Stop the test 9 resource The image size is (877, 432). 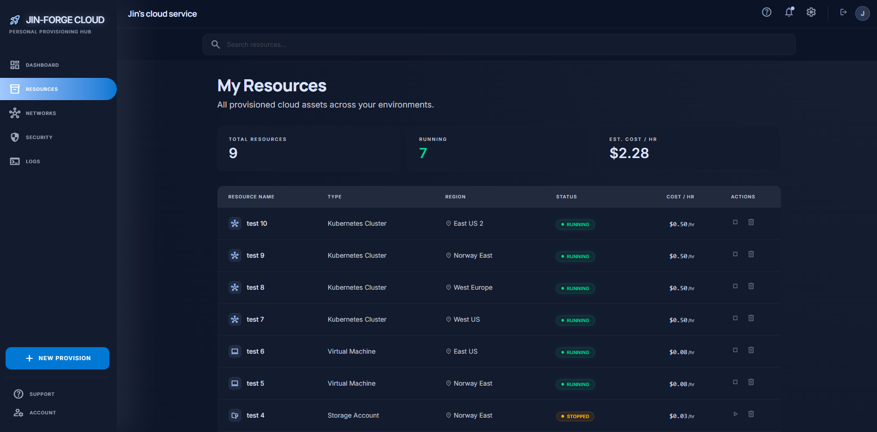735,254
